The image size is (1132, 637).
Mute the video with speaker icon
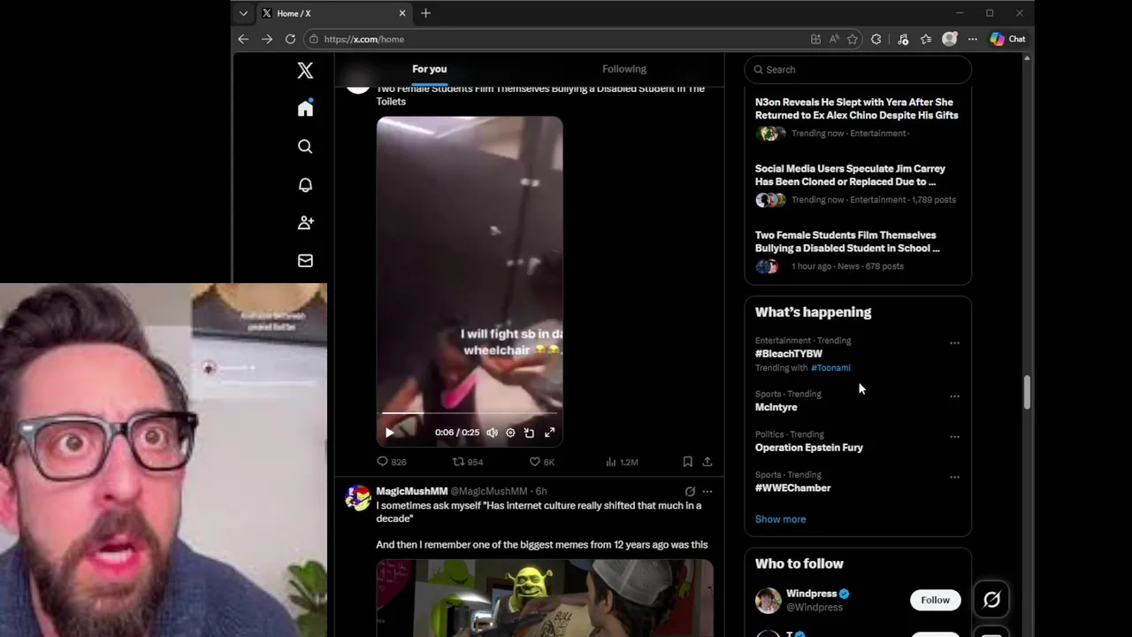click(x=492, y=433)
